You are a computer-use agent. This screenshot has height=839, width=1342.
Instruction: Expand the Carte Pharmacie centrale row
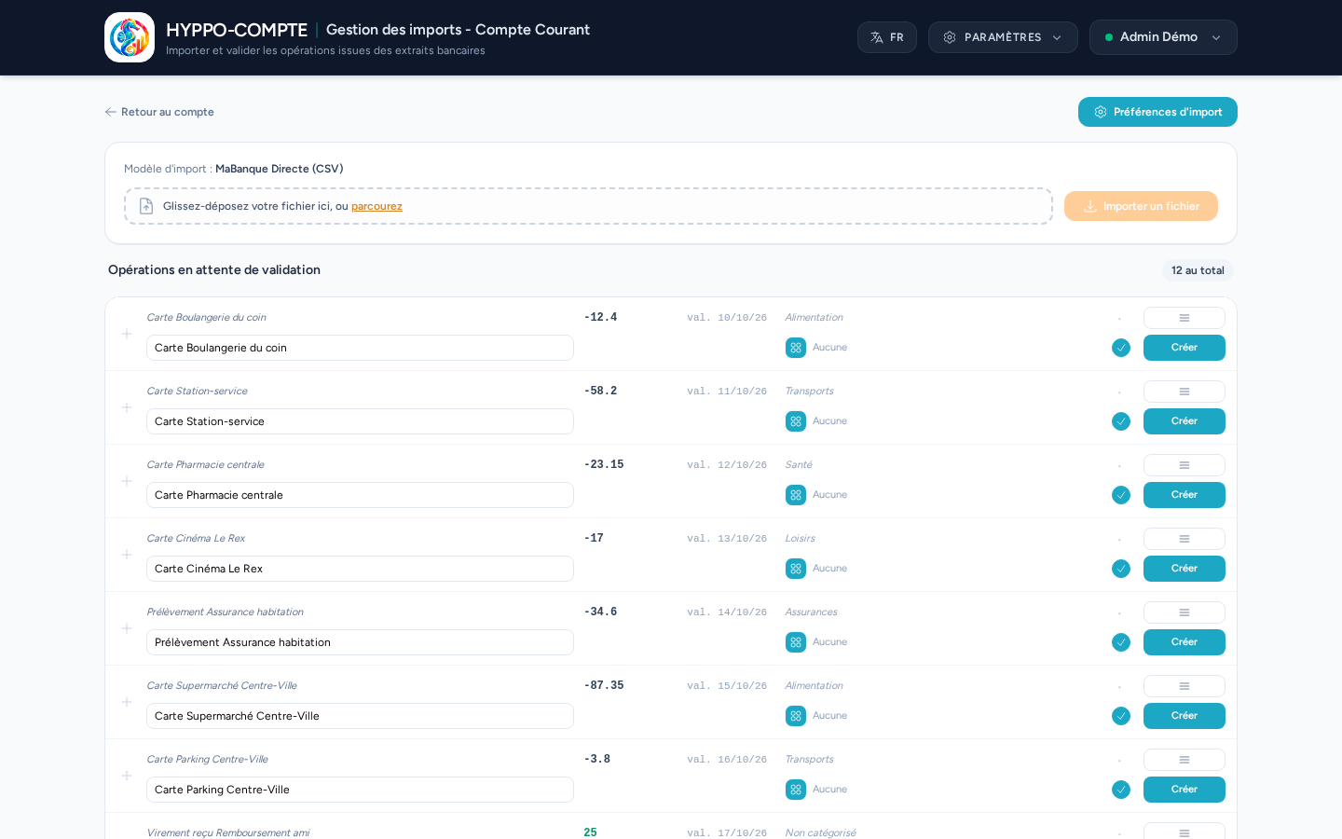(127, 481)
